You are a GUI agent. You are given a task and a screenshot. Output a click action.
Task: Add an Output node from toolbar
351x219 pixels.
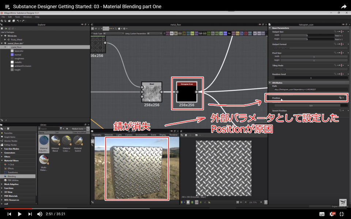click(263, 34)
